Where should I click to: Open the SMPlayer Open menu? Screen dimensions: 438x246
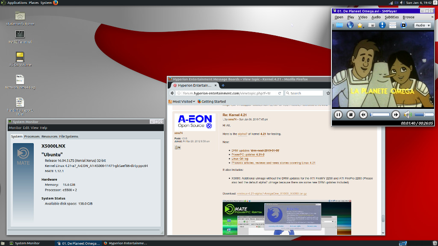339,17
